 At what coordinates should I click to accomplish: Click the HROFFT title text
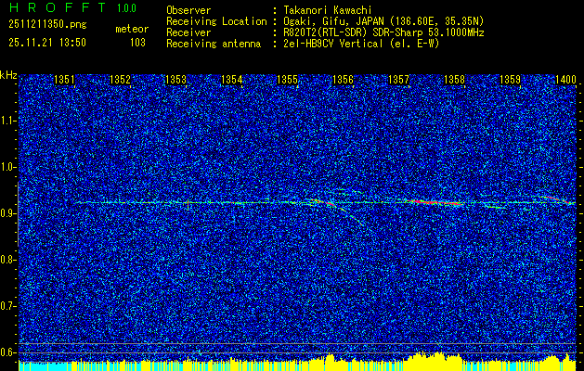[58, 7]
